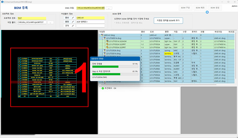Click the 전체 진행율 progress bar
The image size is (238, 138).
pyautogui.click(x=115, y=67)
